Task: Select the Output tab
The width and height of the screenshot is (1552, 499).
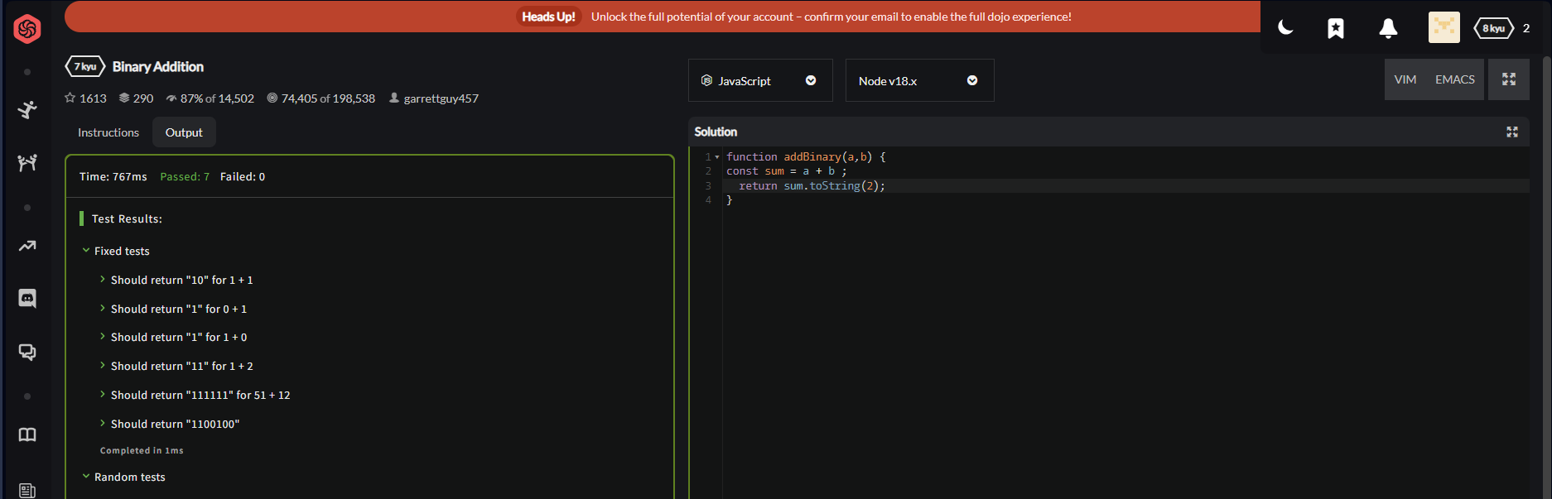Action: tap(184, 132)
